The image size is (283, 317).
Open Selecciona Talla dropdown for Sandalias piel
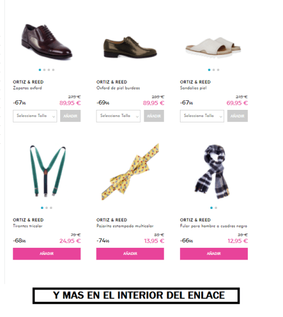202,116
